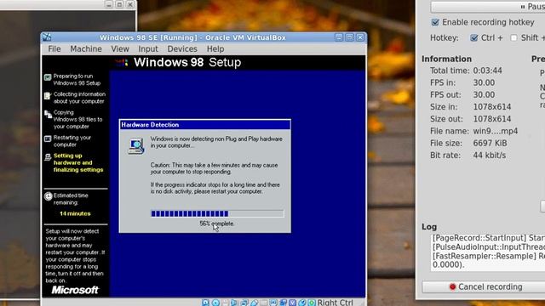Open the Help menu
Viewport: 545px width, 306px height.
click(x=215, y=49)
